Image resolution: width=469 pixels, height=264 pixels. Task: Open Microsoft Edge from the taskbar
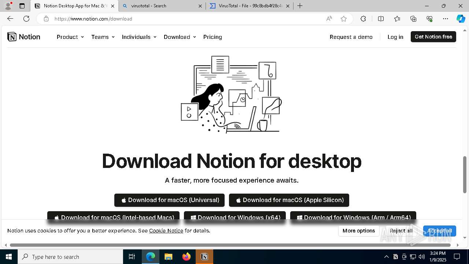click(x=151, y=257)
